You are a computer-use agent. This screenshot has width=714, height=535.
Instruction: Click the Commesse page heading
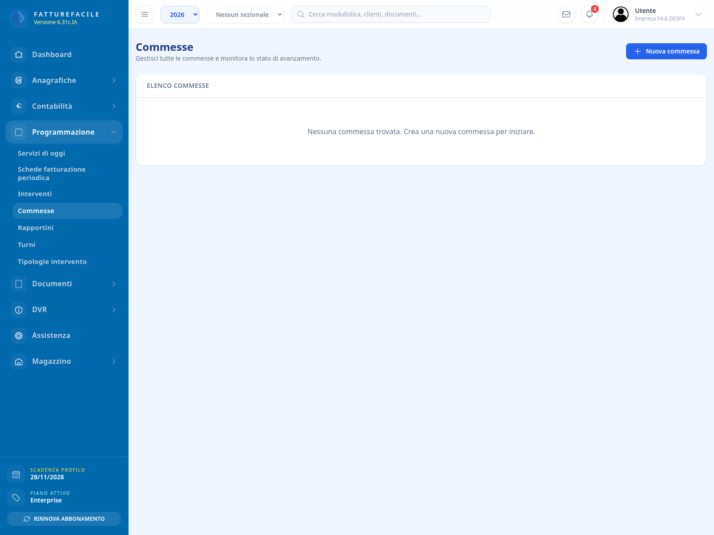click(x=164, y=47)
